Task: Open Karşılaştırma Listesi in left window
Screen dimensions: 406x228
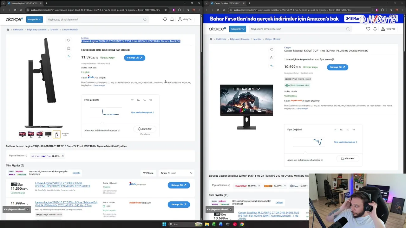Action: (16, 209)
